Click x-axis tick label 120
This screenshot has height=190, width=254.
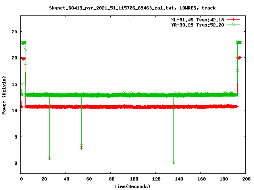click(x=156, y=179)
